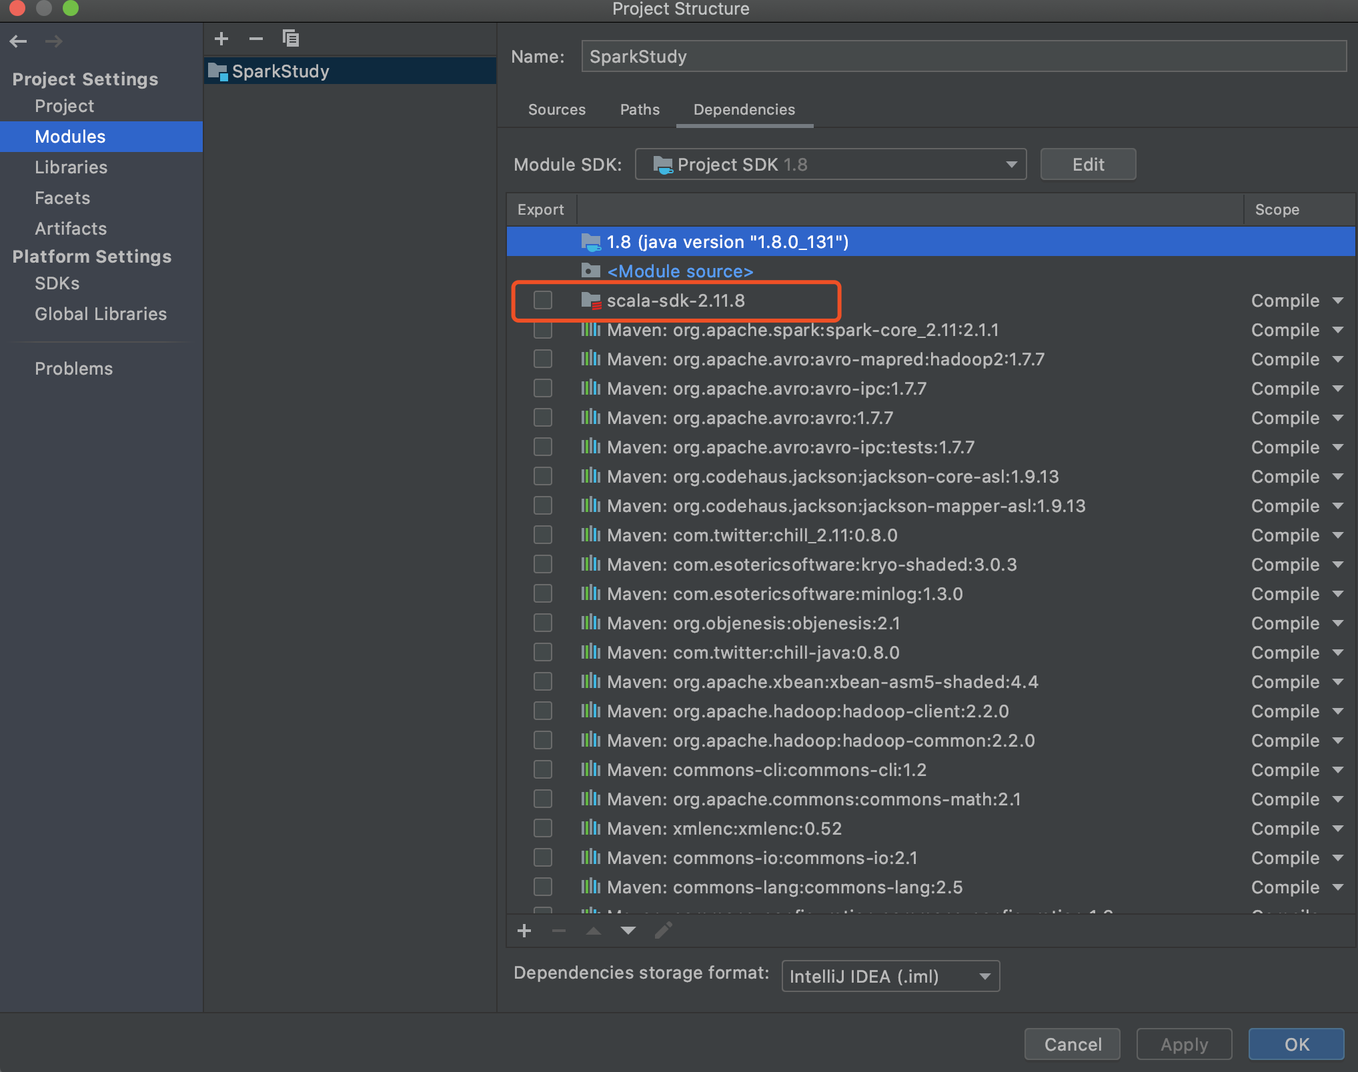This screenshot has width=1358, height=1072.
Task: Click the add module plus icon
Action: (221, 39)
